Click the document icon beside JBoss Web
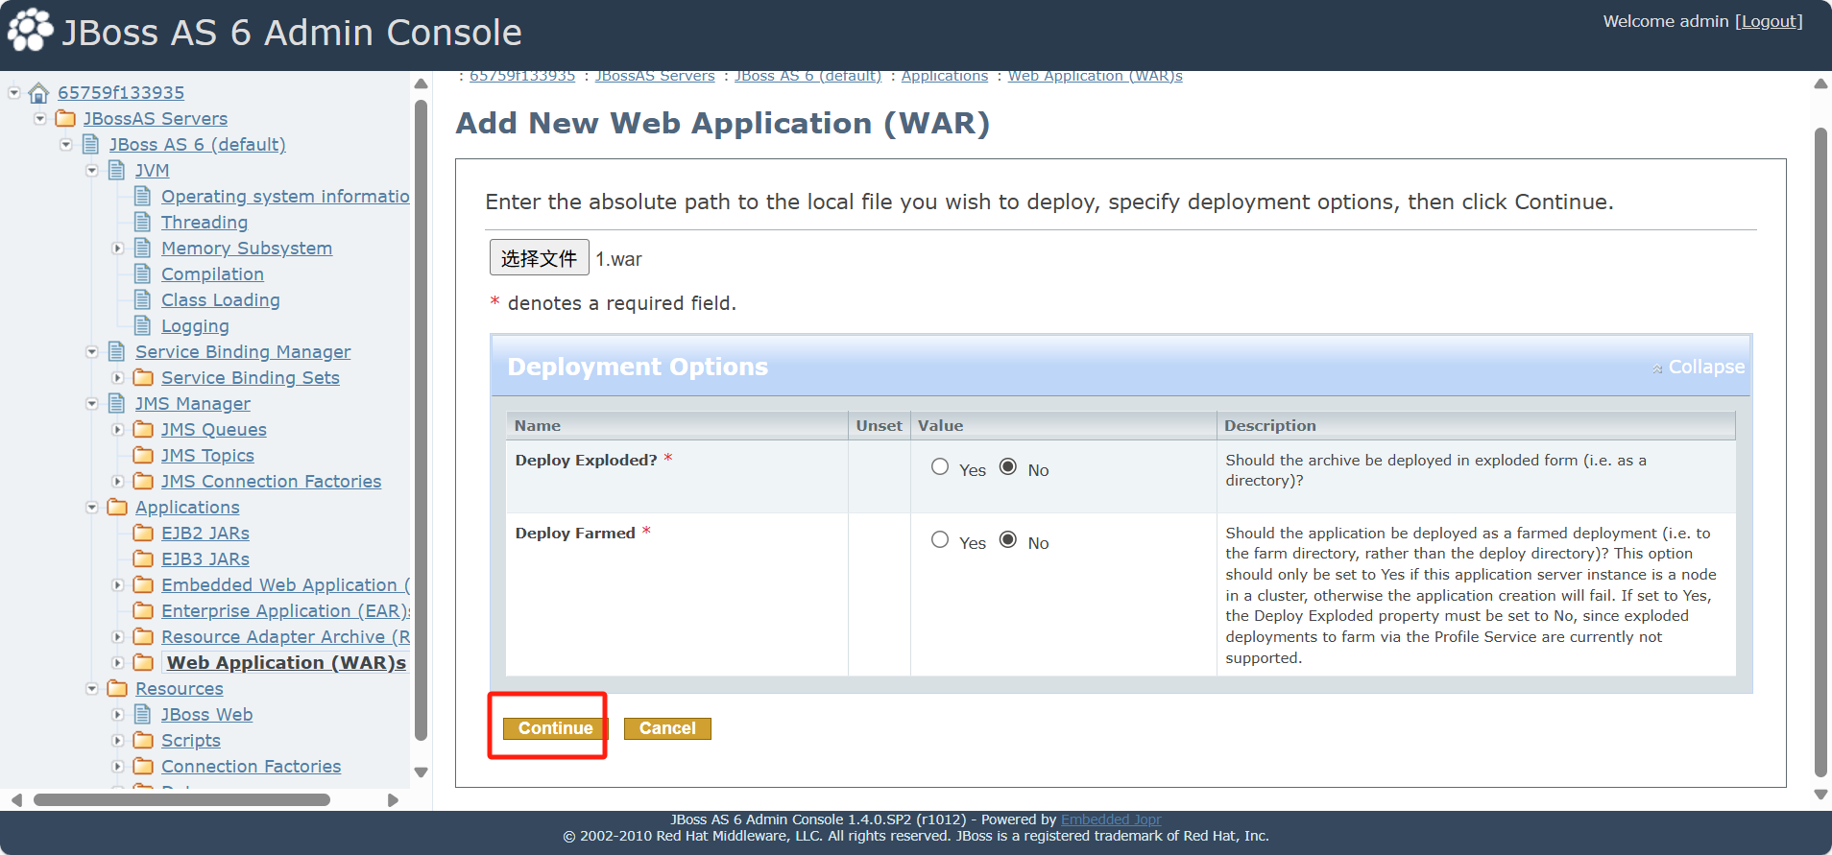1832x855 pixels. pyautogui.click(x=142, y=714)
